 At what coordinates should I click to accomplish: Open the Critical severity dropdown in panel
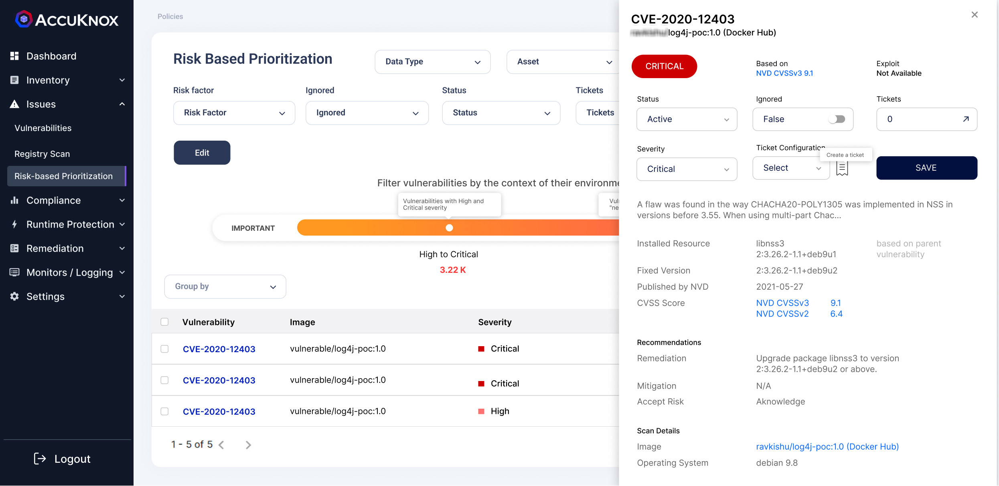(x=687, y=169)
